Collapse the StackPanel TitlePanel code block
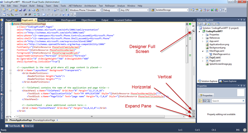Viewport: 248px width, 133px height. [x=11, y=91]
